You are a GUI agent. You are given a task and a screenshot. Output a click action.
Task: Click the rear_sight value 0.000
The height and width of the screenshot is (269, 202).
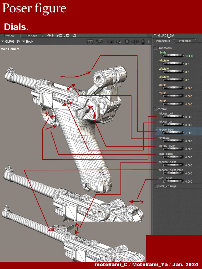[x=189, y=182]
